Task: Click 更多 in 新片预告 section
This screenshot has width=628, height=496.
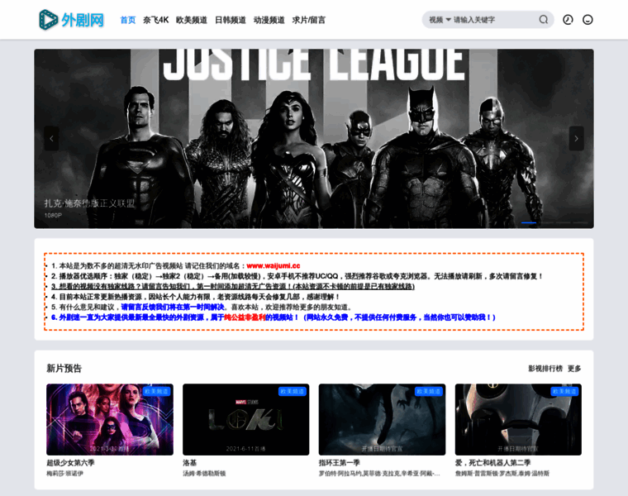Action: tap(574, 368)
